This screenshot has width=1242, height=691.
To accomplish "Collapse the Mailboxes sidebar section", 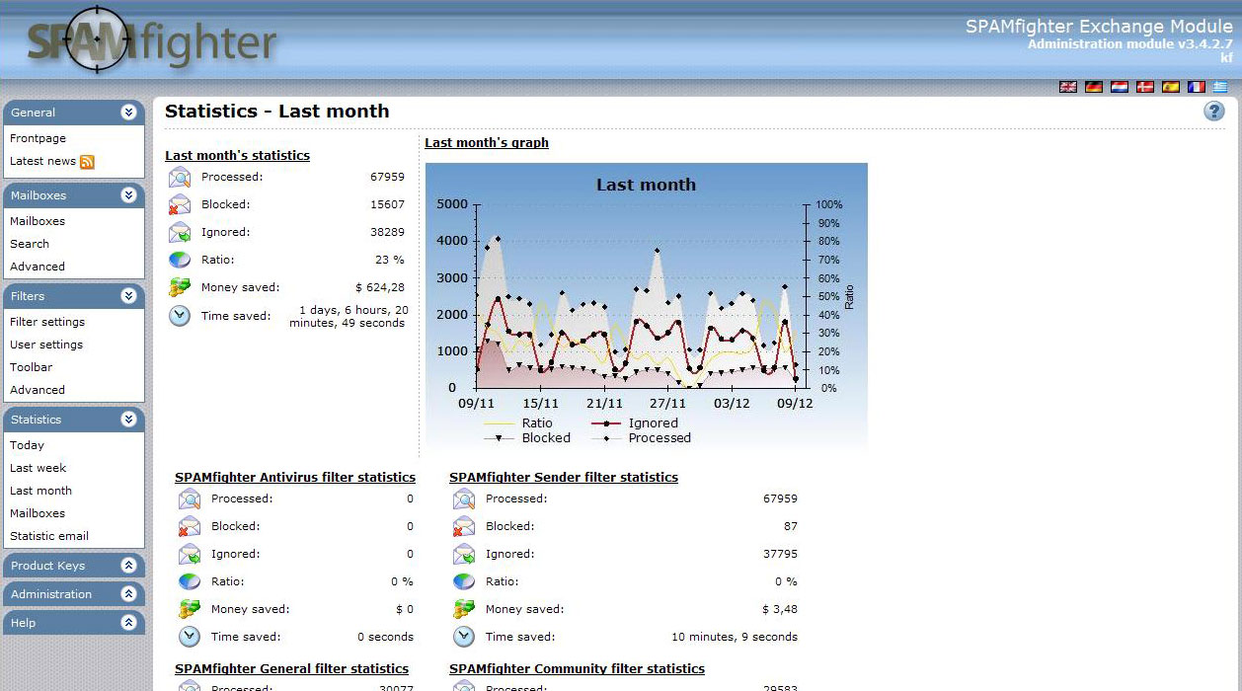I will 128,195.
